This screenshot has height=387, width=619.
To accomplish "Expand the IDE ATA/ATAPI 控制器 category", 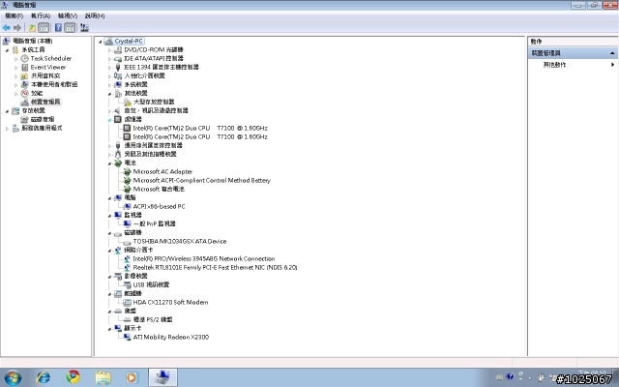I will click(109, 59).
